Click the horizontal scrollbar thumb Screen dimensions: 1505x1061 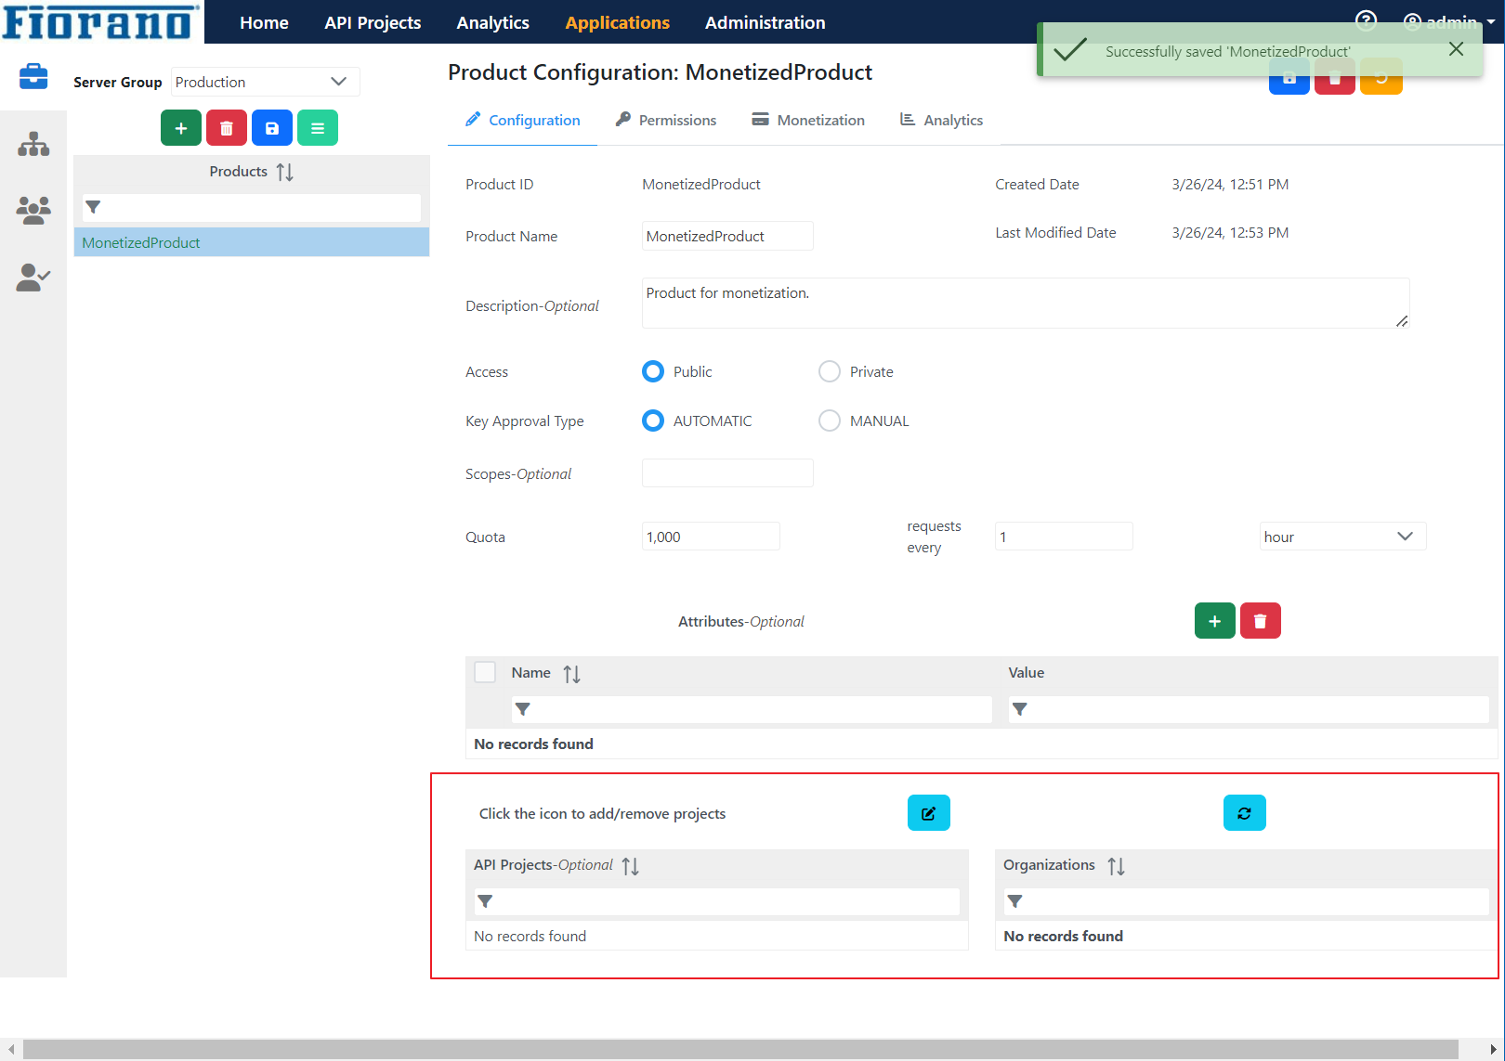tap(740, 1050)
